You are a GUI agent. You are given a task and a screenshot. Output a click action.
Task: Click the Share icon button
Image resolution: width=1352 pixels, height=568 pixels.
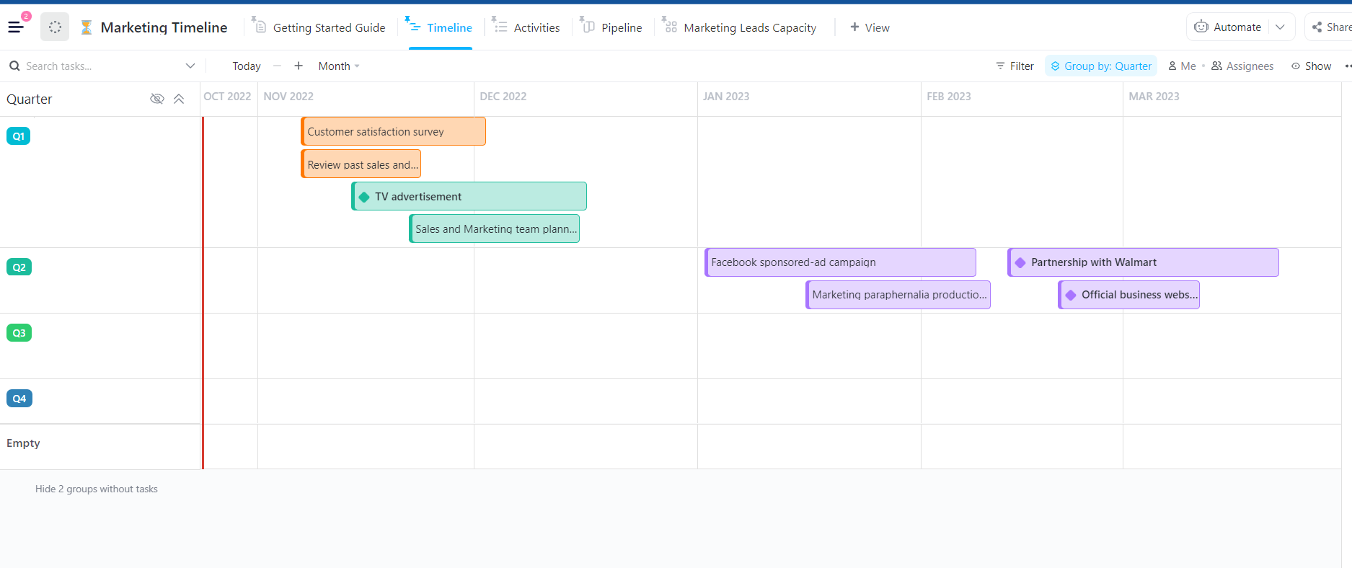[1317, 27]
